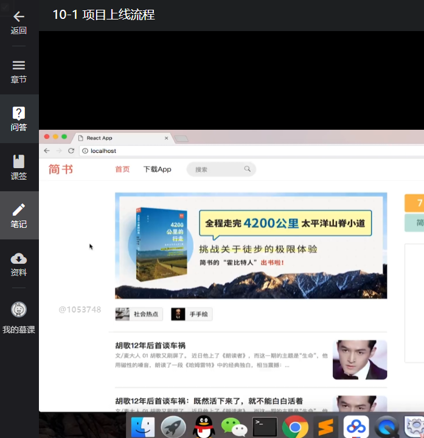Open QQ penguin in the dock

[x=204, y=426]
